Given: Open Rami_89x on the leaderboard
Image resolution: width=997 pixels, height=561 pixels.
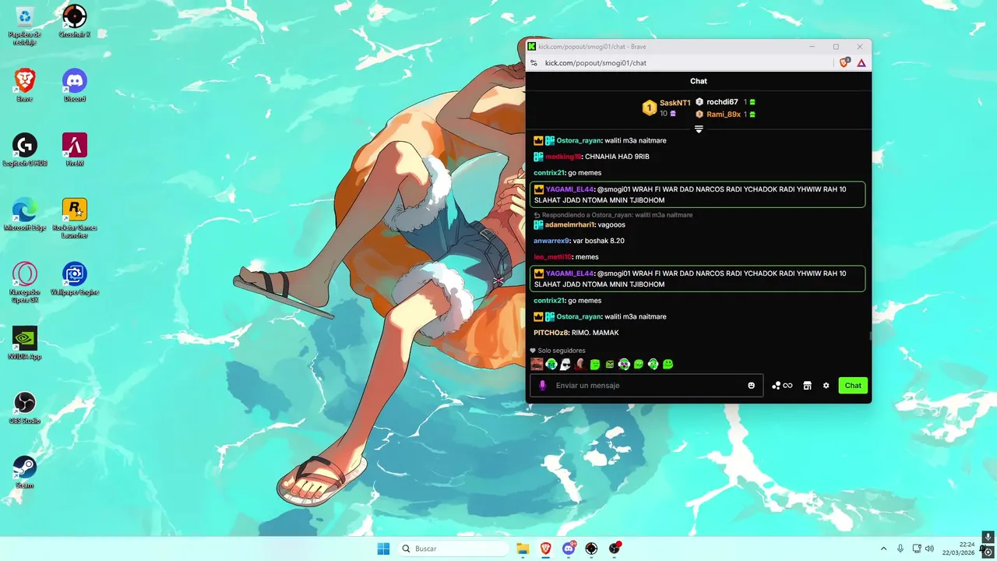Looking at the screenshot, I should click(x=724, y=115).
